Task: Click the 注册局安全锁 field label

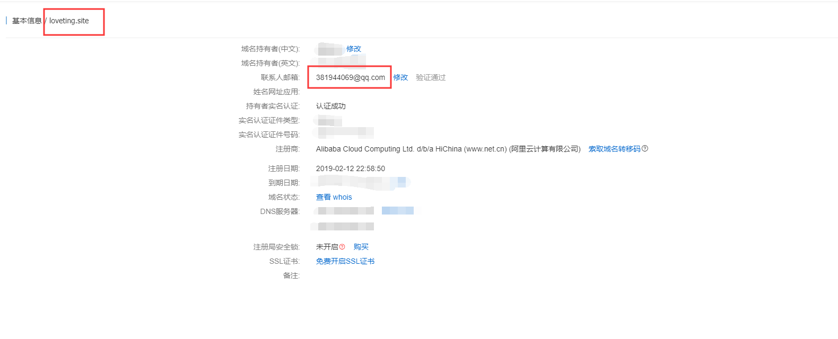Action: (276, 247)
